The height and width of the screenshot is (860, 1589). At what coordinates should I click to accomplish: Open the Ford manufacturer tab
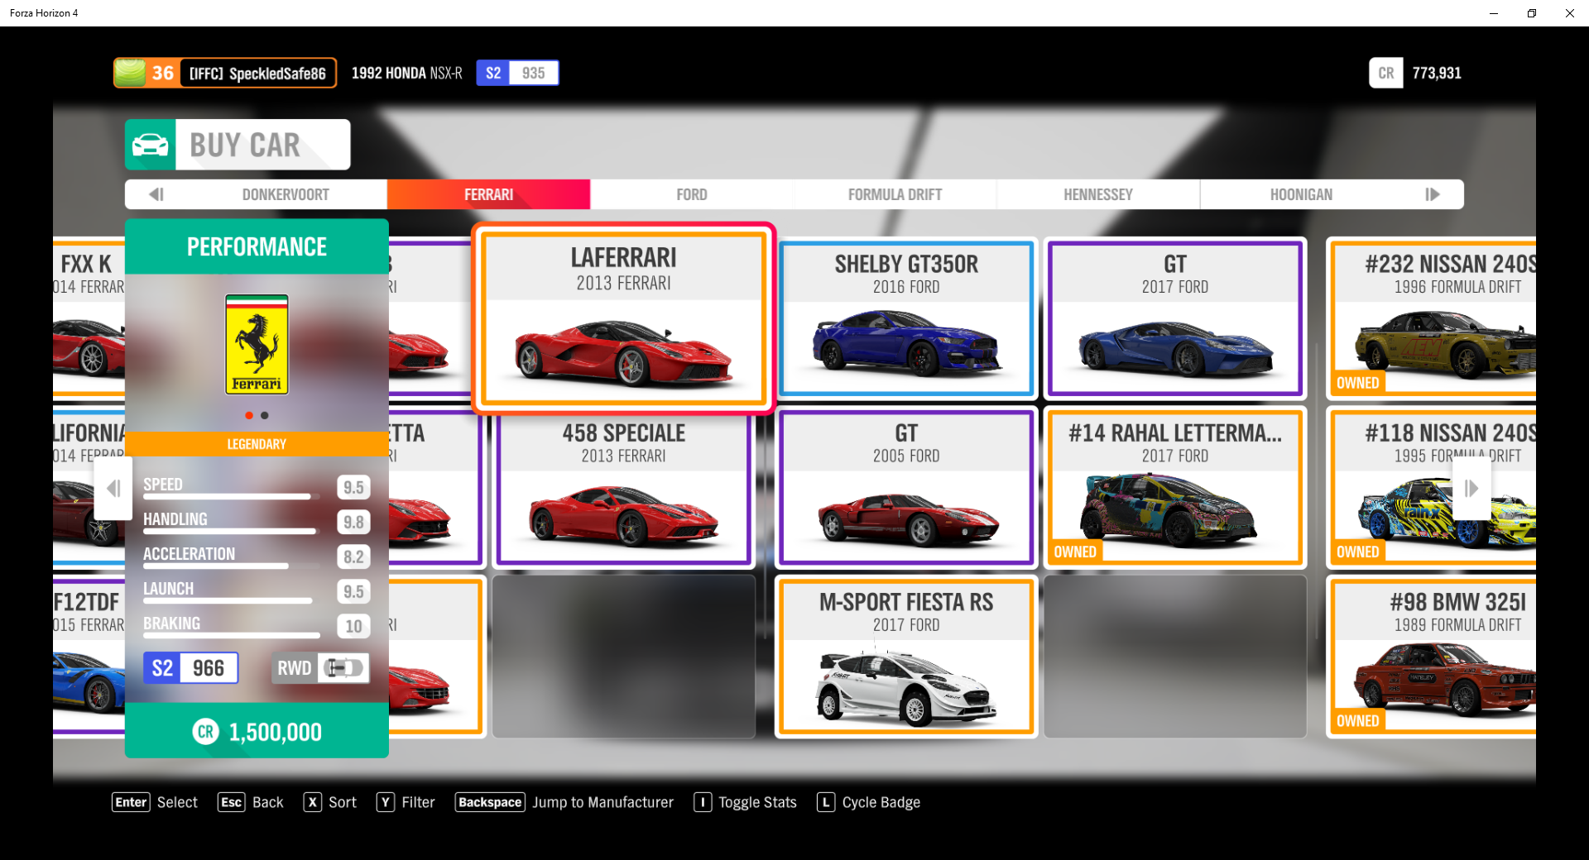pos(692,194)
